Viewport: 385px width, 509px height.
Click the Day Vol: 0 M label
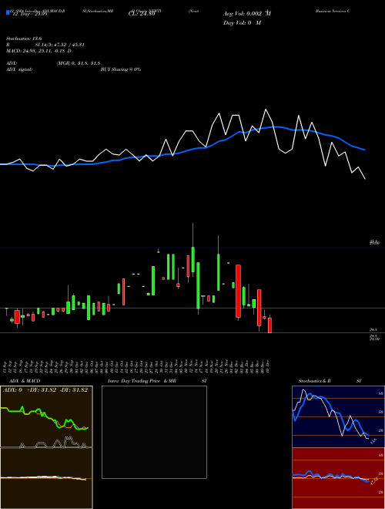(242, 22)
